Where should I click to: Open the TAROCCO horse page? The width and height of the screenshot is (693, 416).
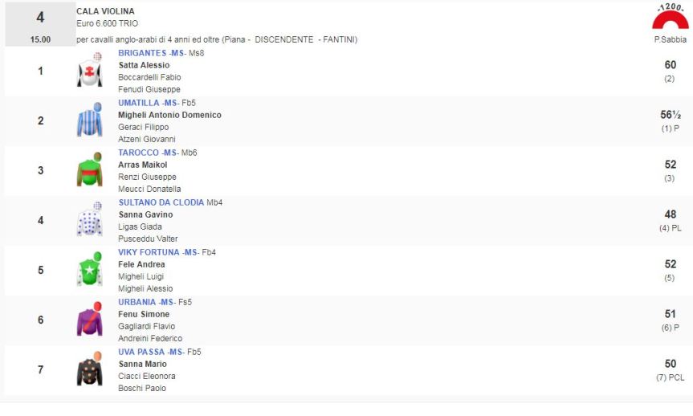coord(138,153)
